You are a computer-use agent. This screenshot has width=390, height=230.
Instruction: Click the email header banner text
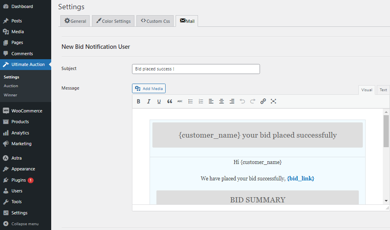[258, 135]
